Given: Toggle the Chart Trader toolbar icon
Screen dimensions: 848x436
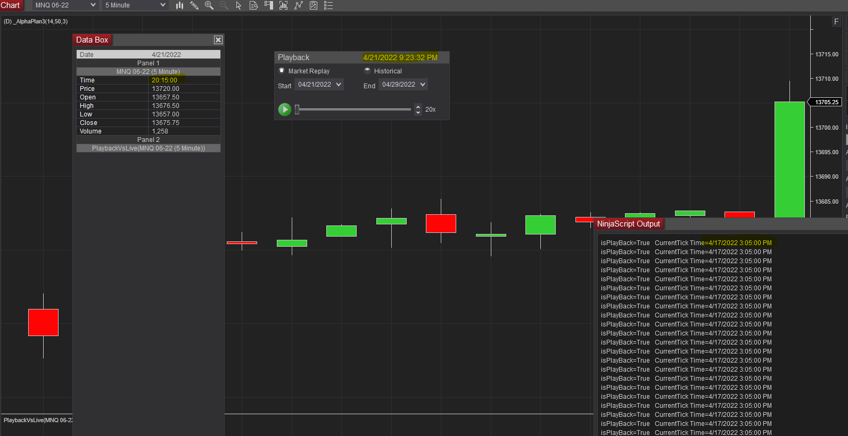Looking at the screenshot, I should coord(269,5).
